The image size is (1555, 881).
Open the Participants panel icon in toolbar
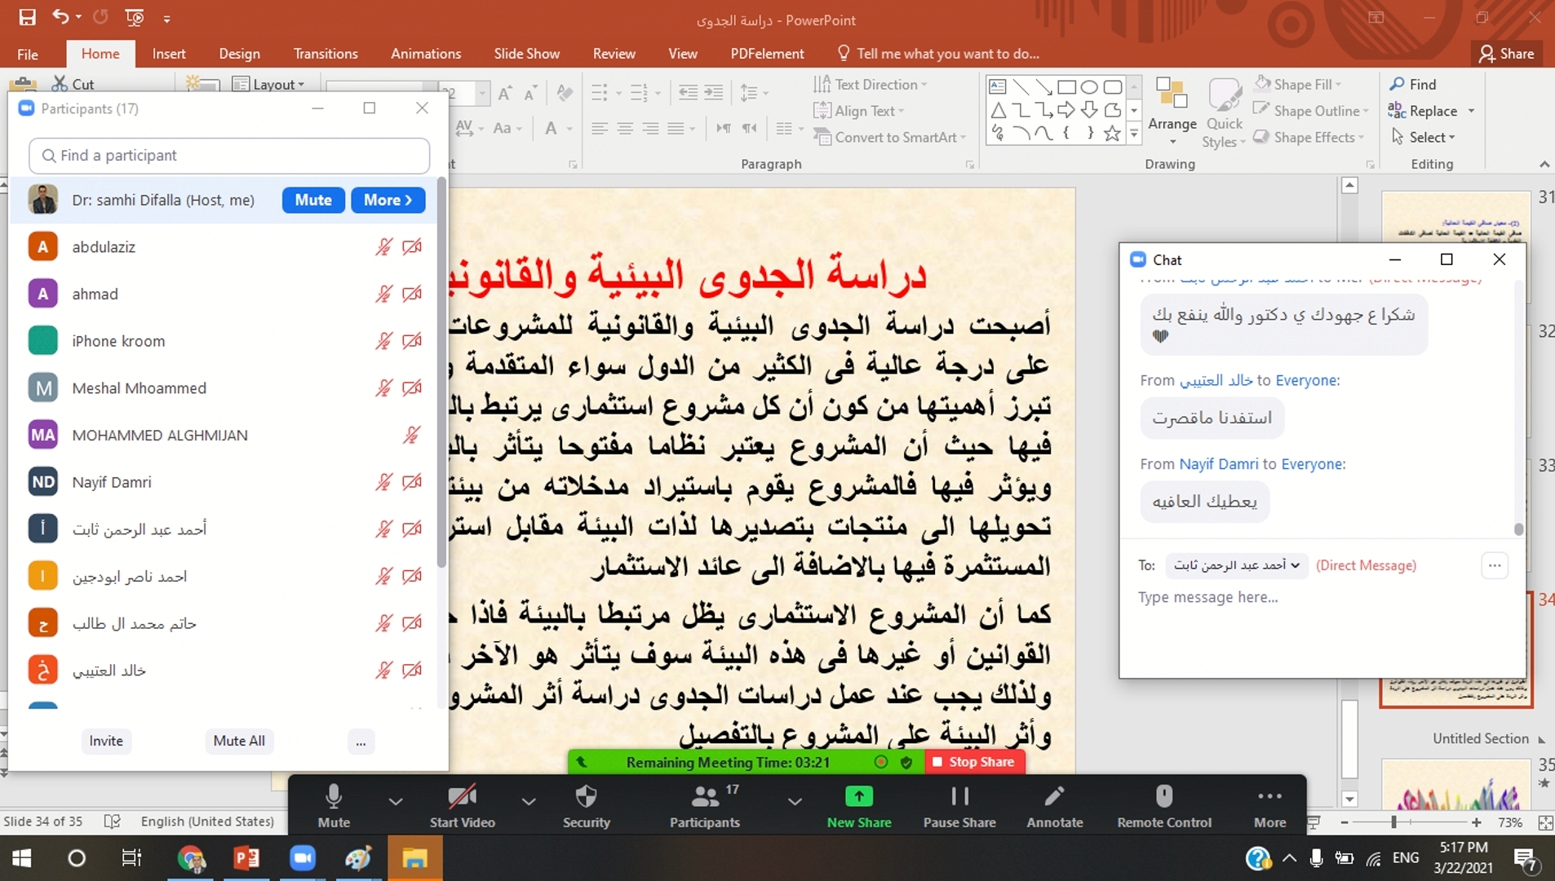coord(704,797)
